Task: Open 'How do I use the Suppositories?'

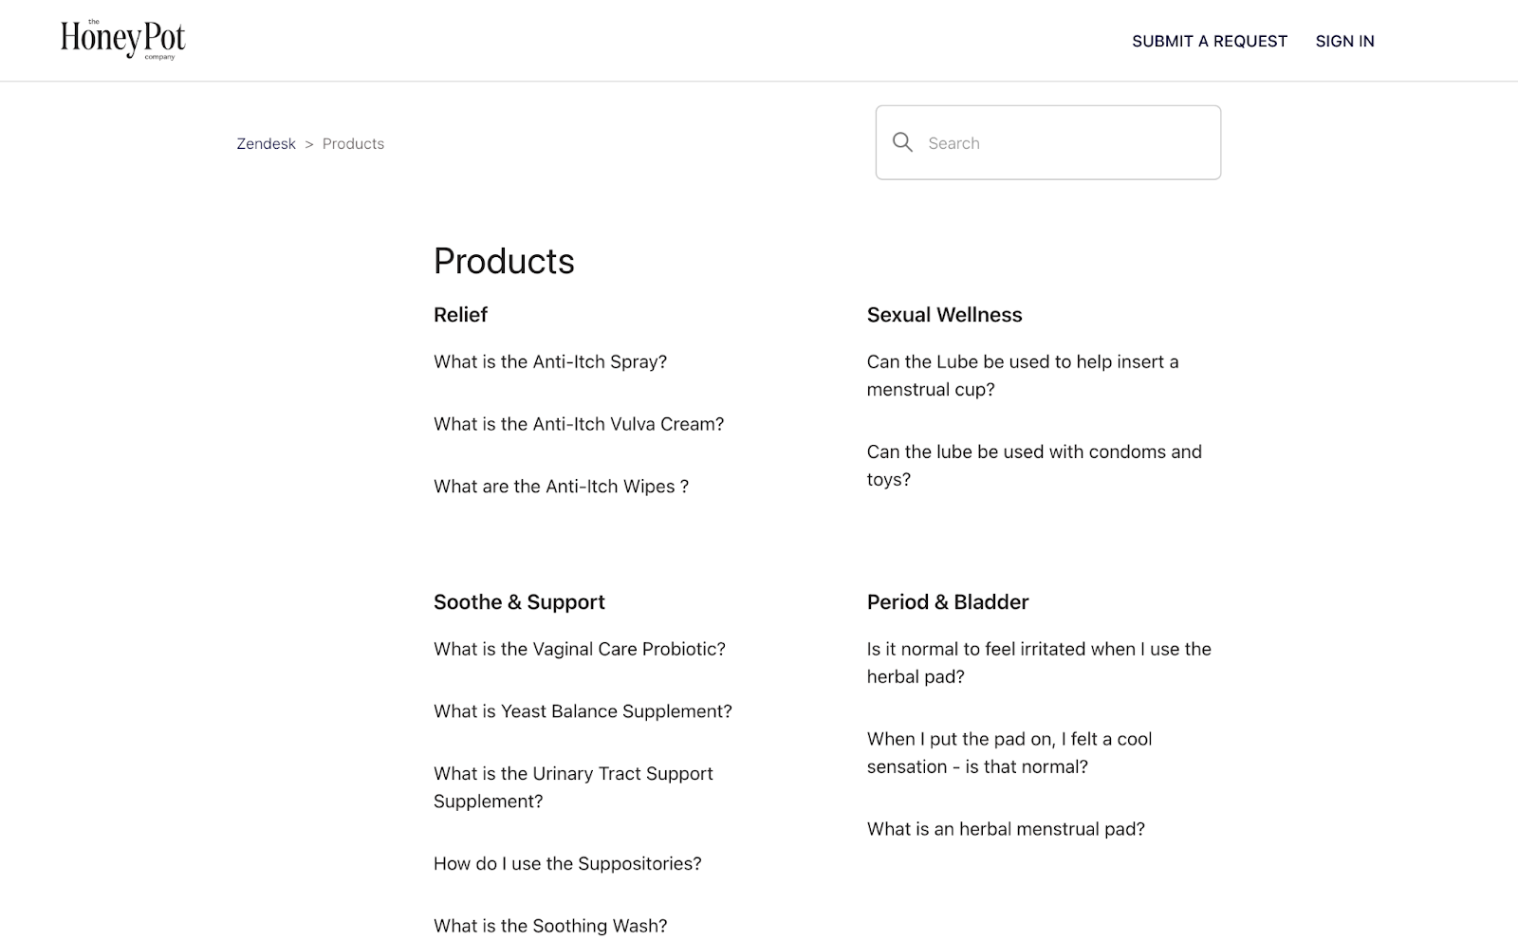Action: (567, 863)
